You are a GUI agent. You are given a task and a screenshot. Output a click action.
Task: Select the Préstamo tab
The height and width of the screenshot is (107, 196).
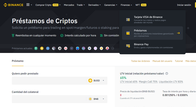coord(18,61)
